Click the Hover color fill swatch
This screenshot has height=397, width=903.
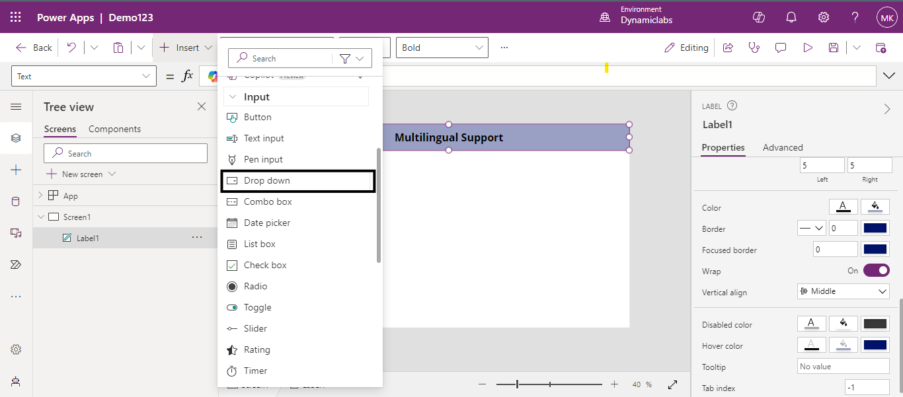tap(844, 345)
